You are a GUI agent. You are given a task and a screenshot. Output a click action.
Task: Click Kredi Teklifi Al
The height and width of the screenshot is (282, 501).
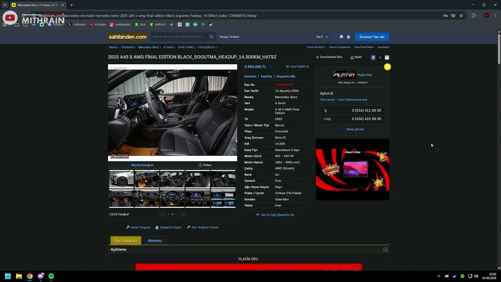tap(297, 67)
